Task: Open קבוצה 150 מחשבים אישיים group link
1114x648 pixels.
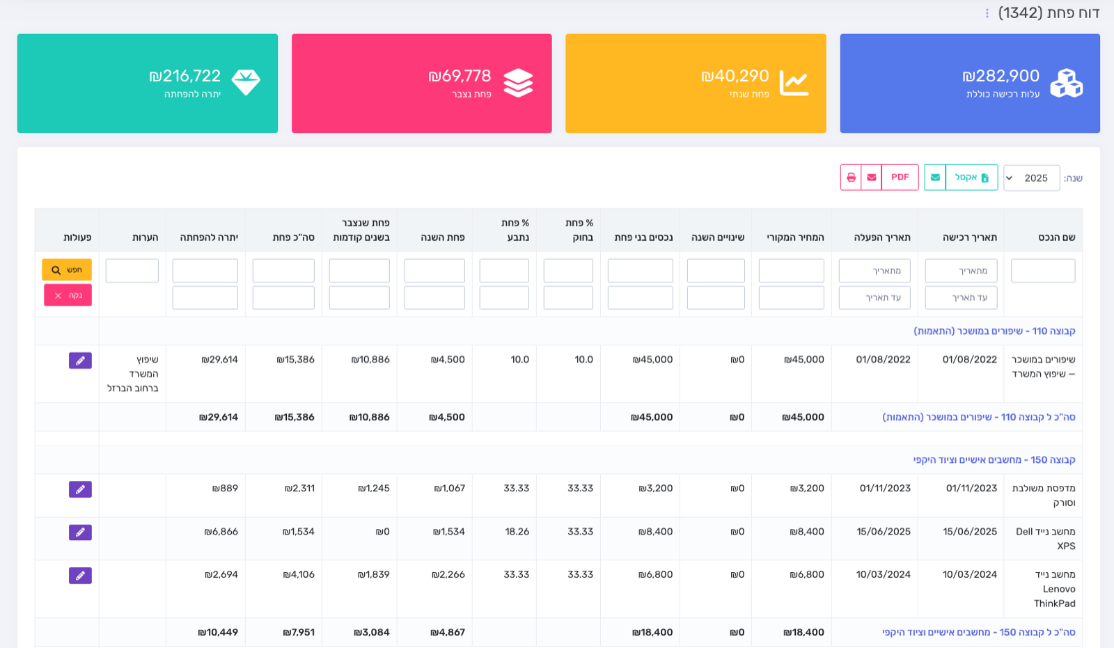Action: [994, 460]
